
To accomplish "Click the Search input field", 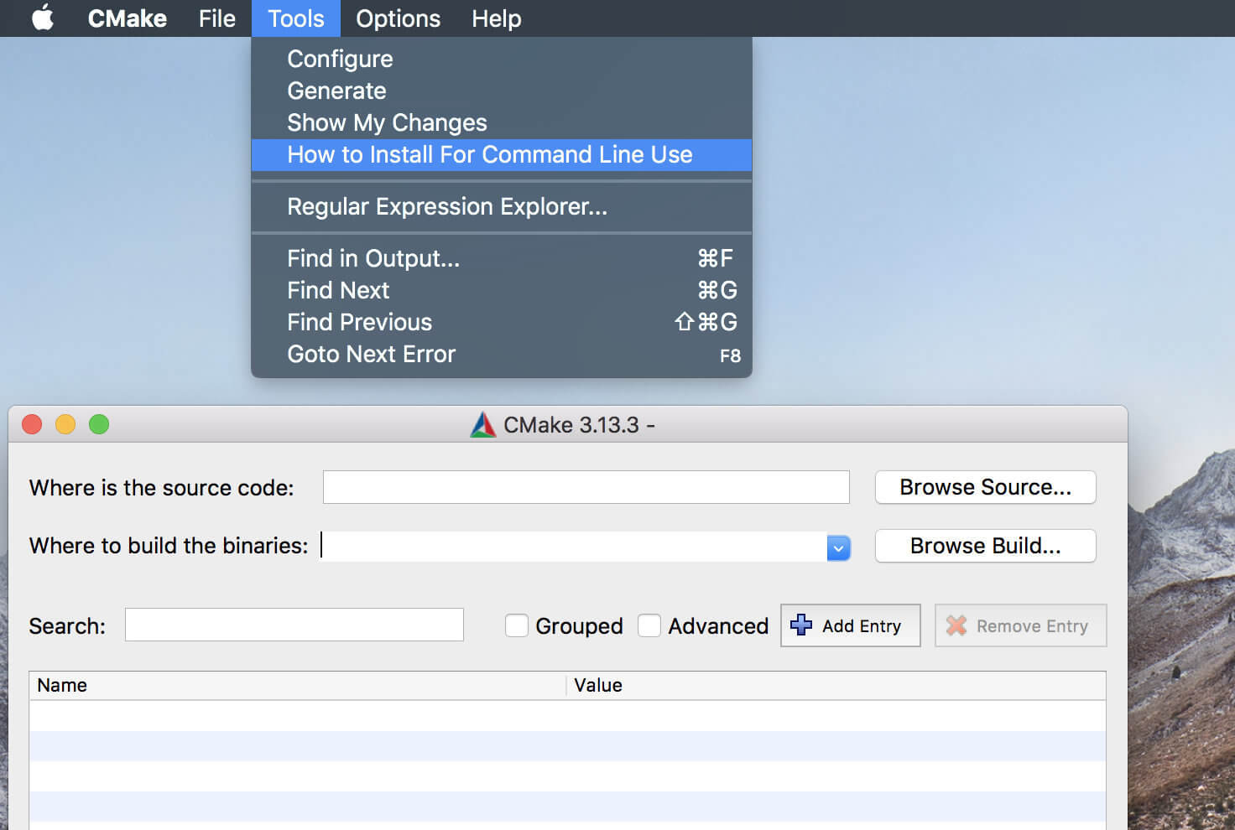I will tap(294, 625).
